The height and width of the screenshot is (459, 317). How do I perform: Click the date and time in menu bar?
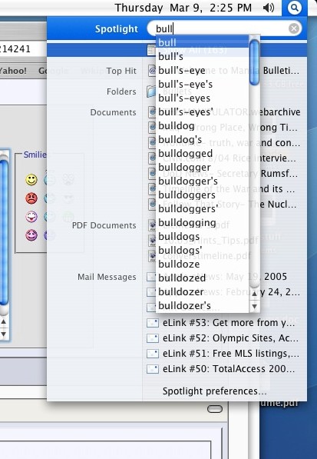coord(183,8)
